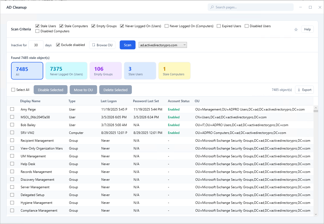Toggle the Exclude disabled checkbox
The width and height of the screenshot is (324, 224).
click(x=58, y=45)
